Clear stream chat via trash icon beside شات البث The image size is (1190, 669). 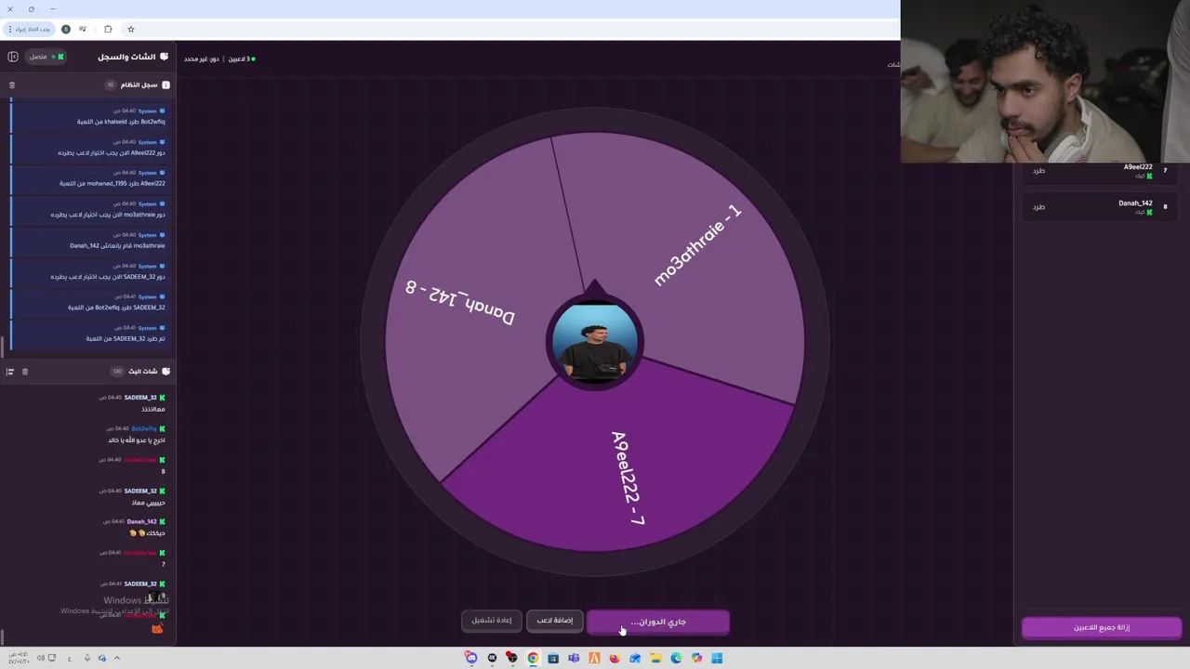click(x=25, y=372)
